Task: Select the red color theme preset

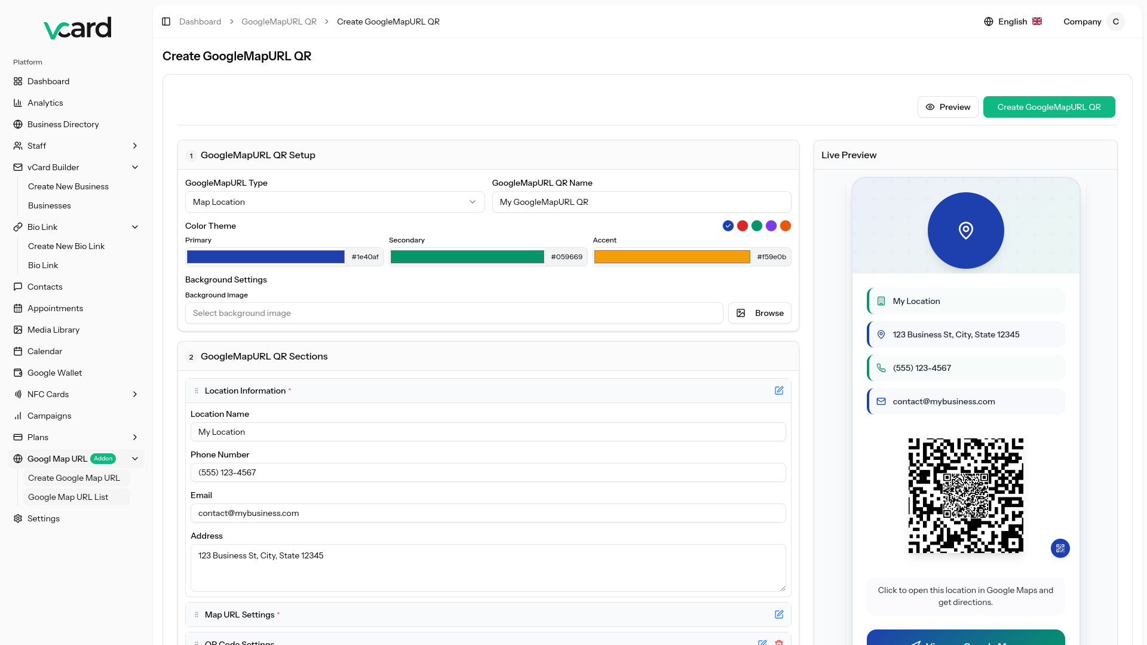Action: (x=743, y=226)
